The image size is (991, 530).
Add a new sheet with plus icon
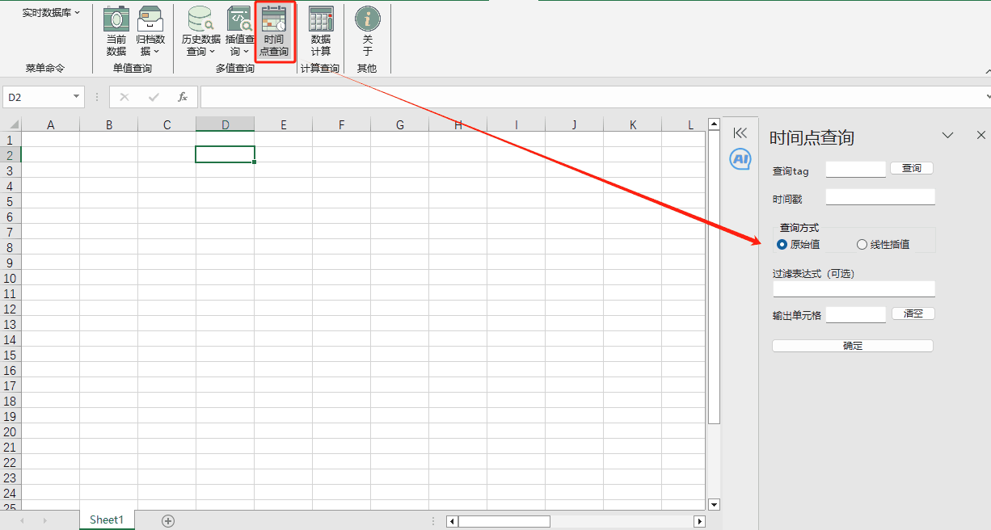click(x=168, y=520)
